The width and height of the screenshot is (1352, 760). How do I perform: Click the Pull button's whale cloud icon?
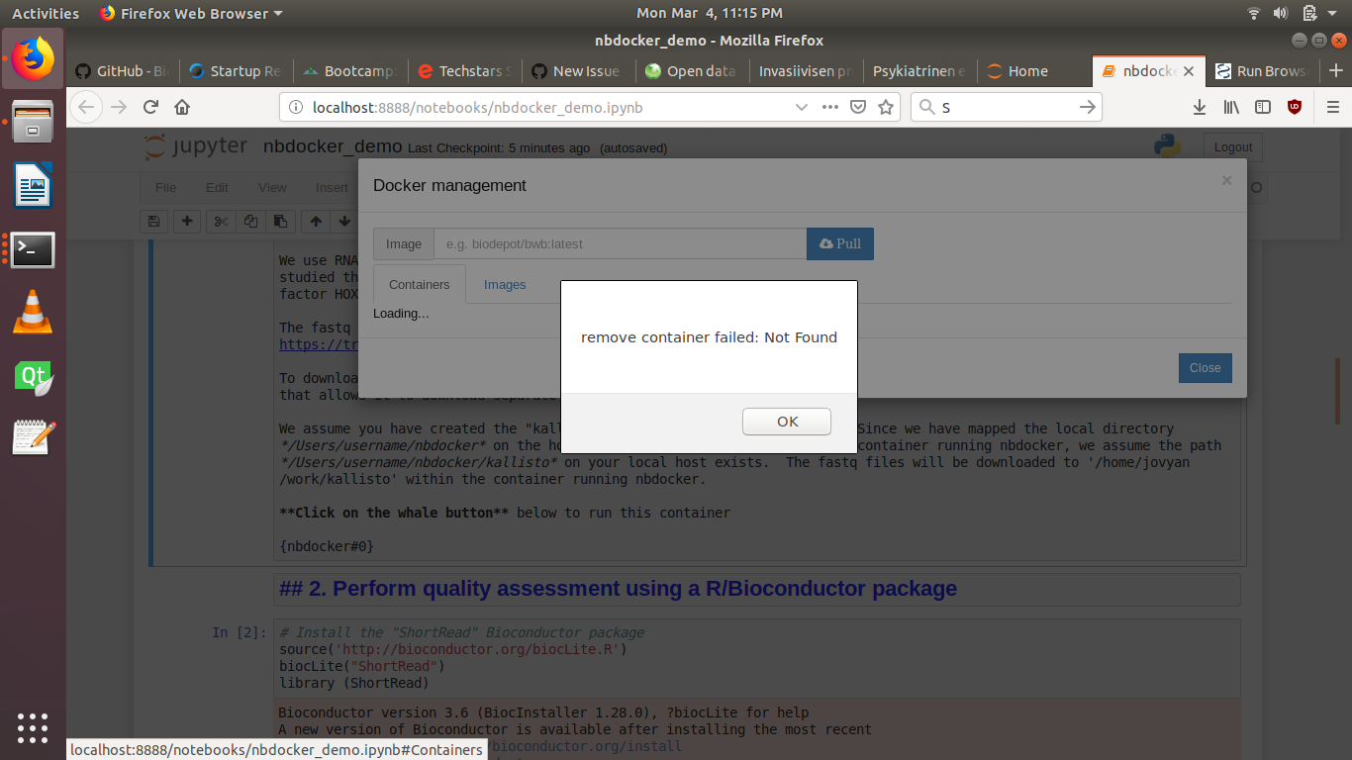824,243
